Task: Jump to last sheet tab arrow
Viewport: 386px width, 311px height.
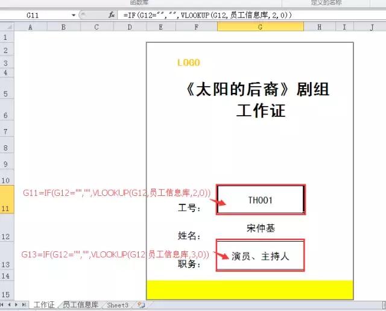Action: [24, 305]
